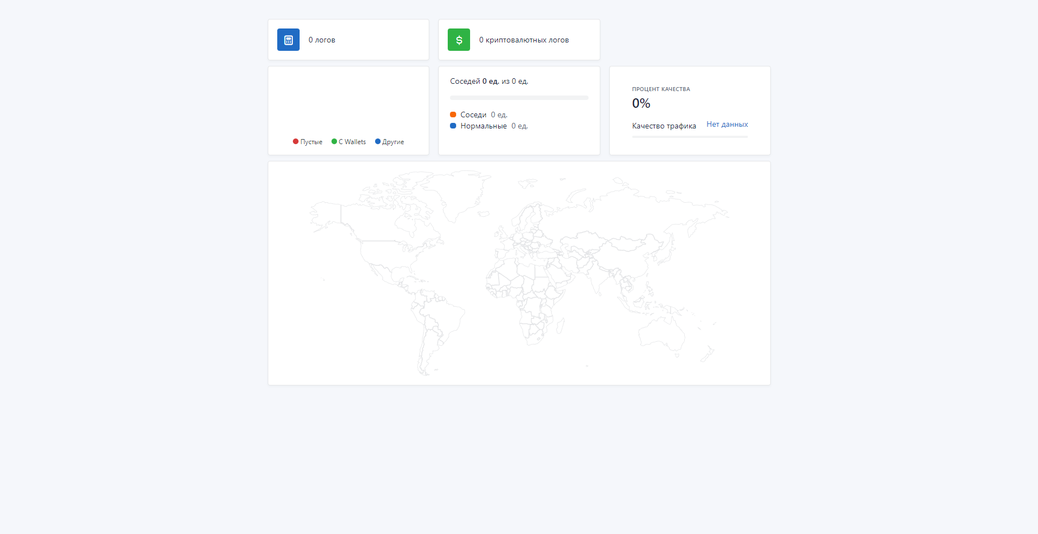This screenshot has width=1038, height=534.
Task: Toggle the Другие legend entry
Action: click(390, 142)
